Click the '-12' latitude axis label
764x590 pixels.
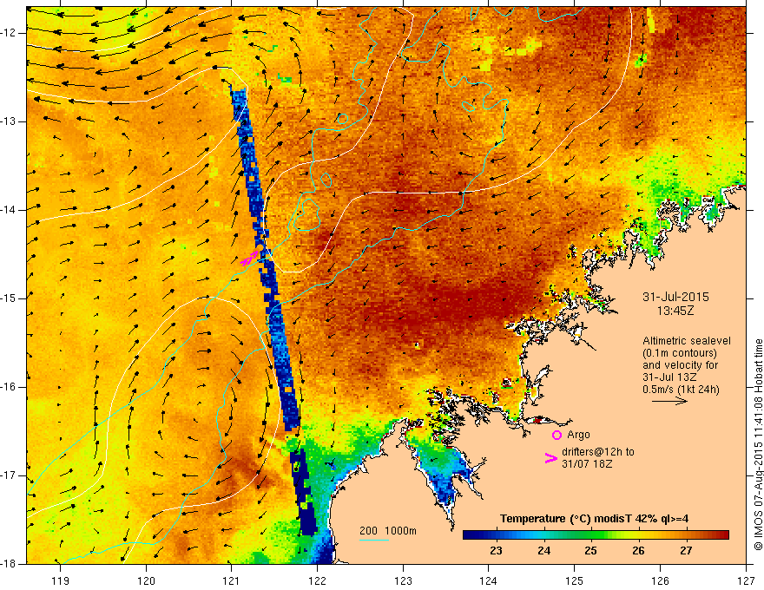[10, 33]
